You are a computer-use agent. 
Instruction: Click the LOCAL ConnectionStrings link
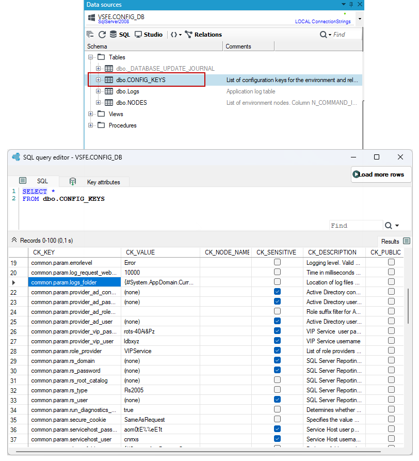point(323,22)
